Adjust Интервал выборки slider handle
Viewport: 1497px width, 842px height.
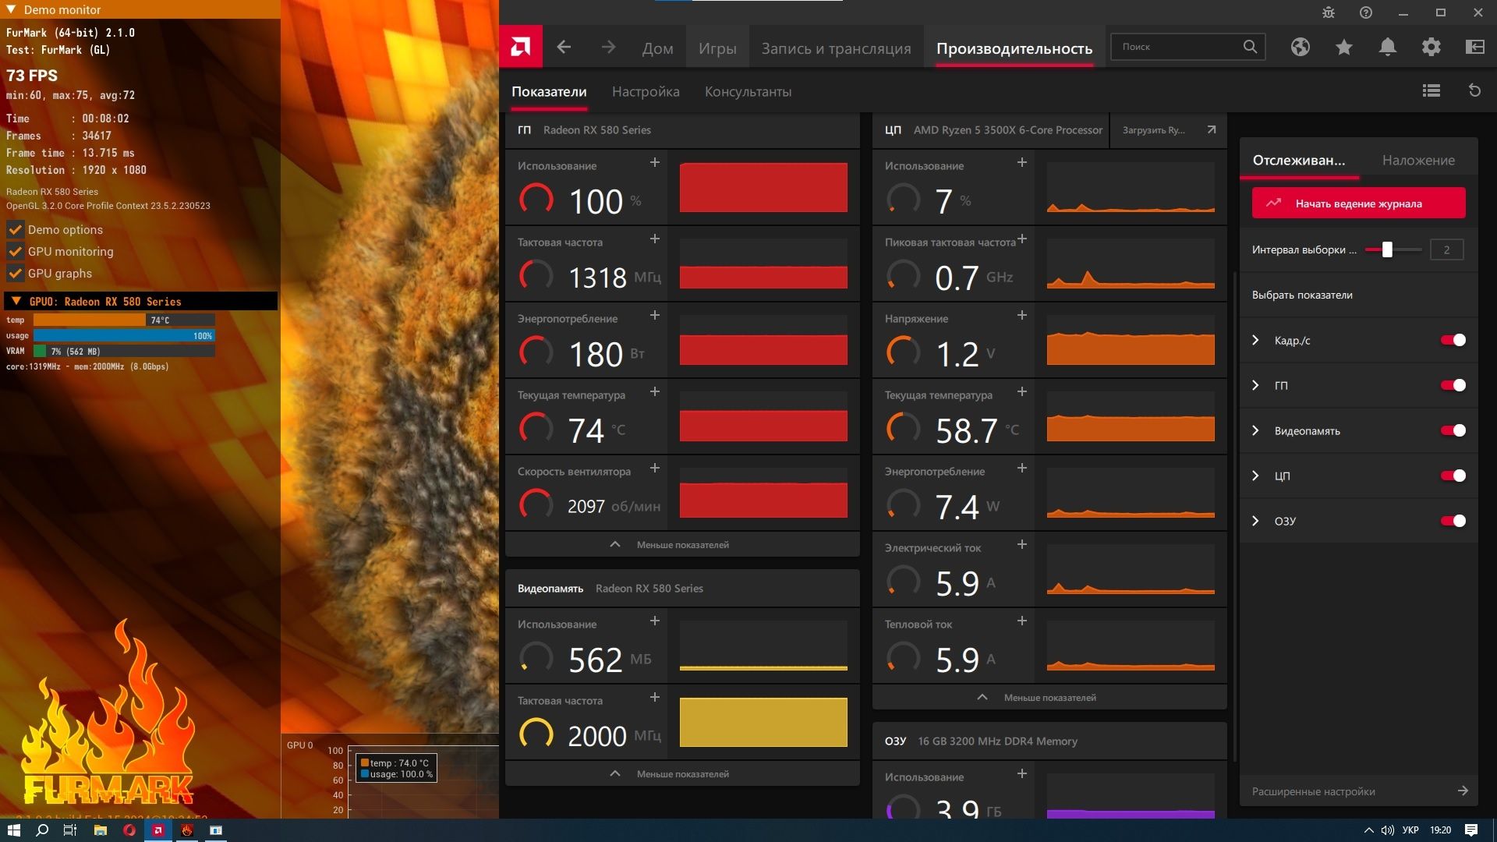click(x=1387, y=249)
